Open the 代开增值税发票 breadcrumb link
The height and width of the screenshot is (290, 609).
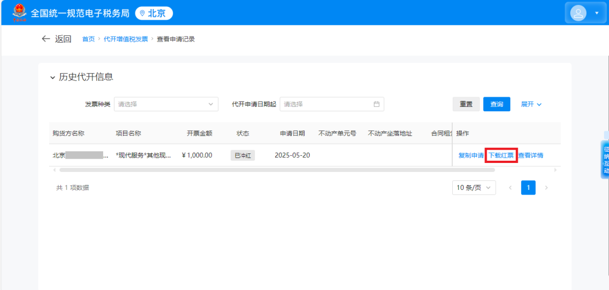(125, 39)
